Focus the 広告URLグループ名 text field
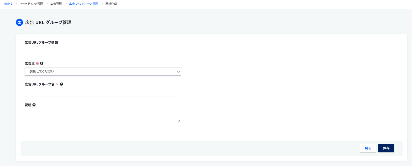Screen dimensions: 412x166 [103, 92]
